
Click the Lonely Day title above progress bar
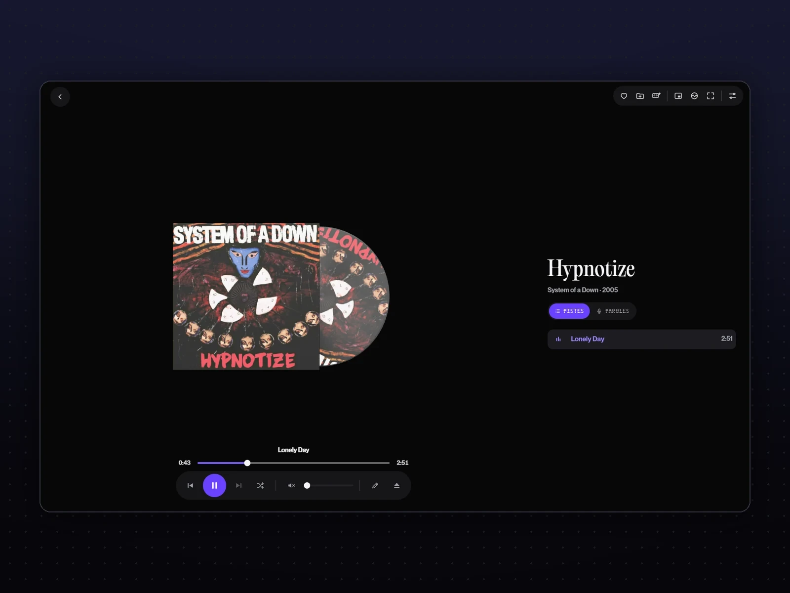click(293, 450)
